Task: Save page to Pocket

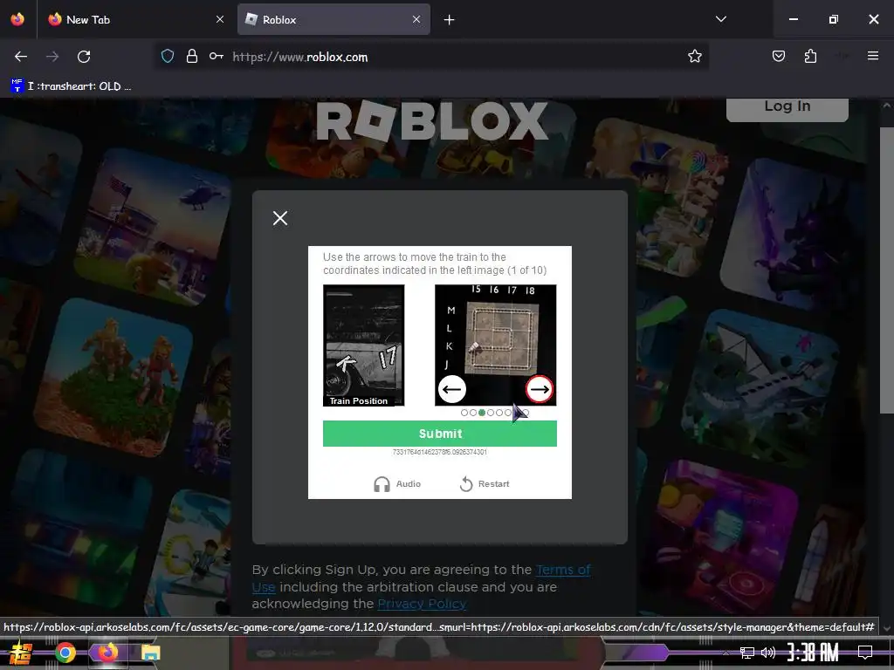Action: click(778, 56)
